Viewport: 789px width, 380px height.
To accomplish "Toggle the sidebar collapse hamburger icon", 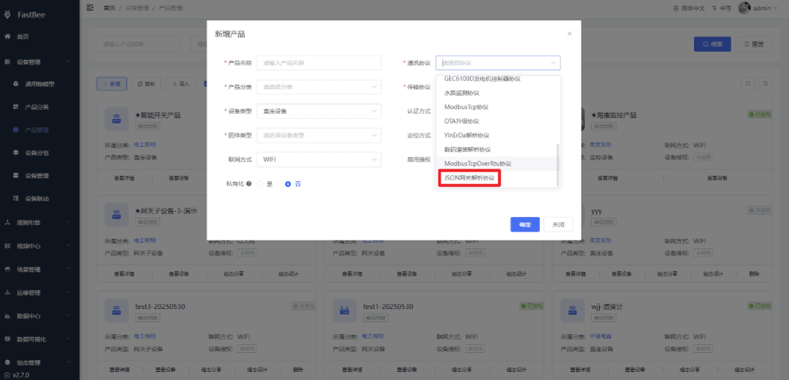I will click(x=90, y=7).
